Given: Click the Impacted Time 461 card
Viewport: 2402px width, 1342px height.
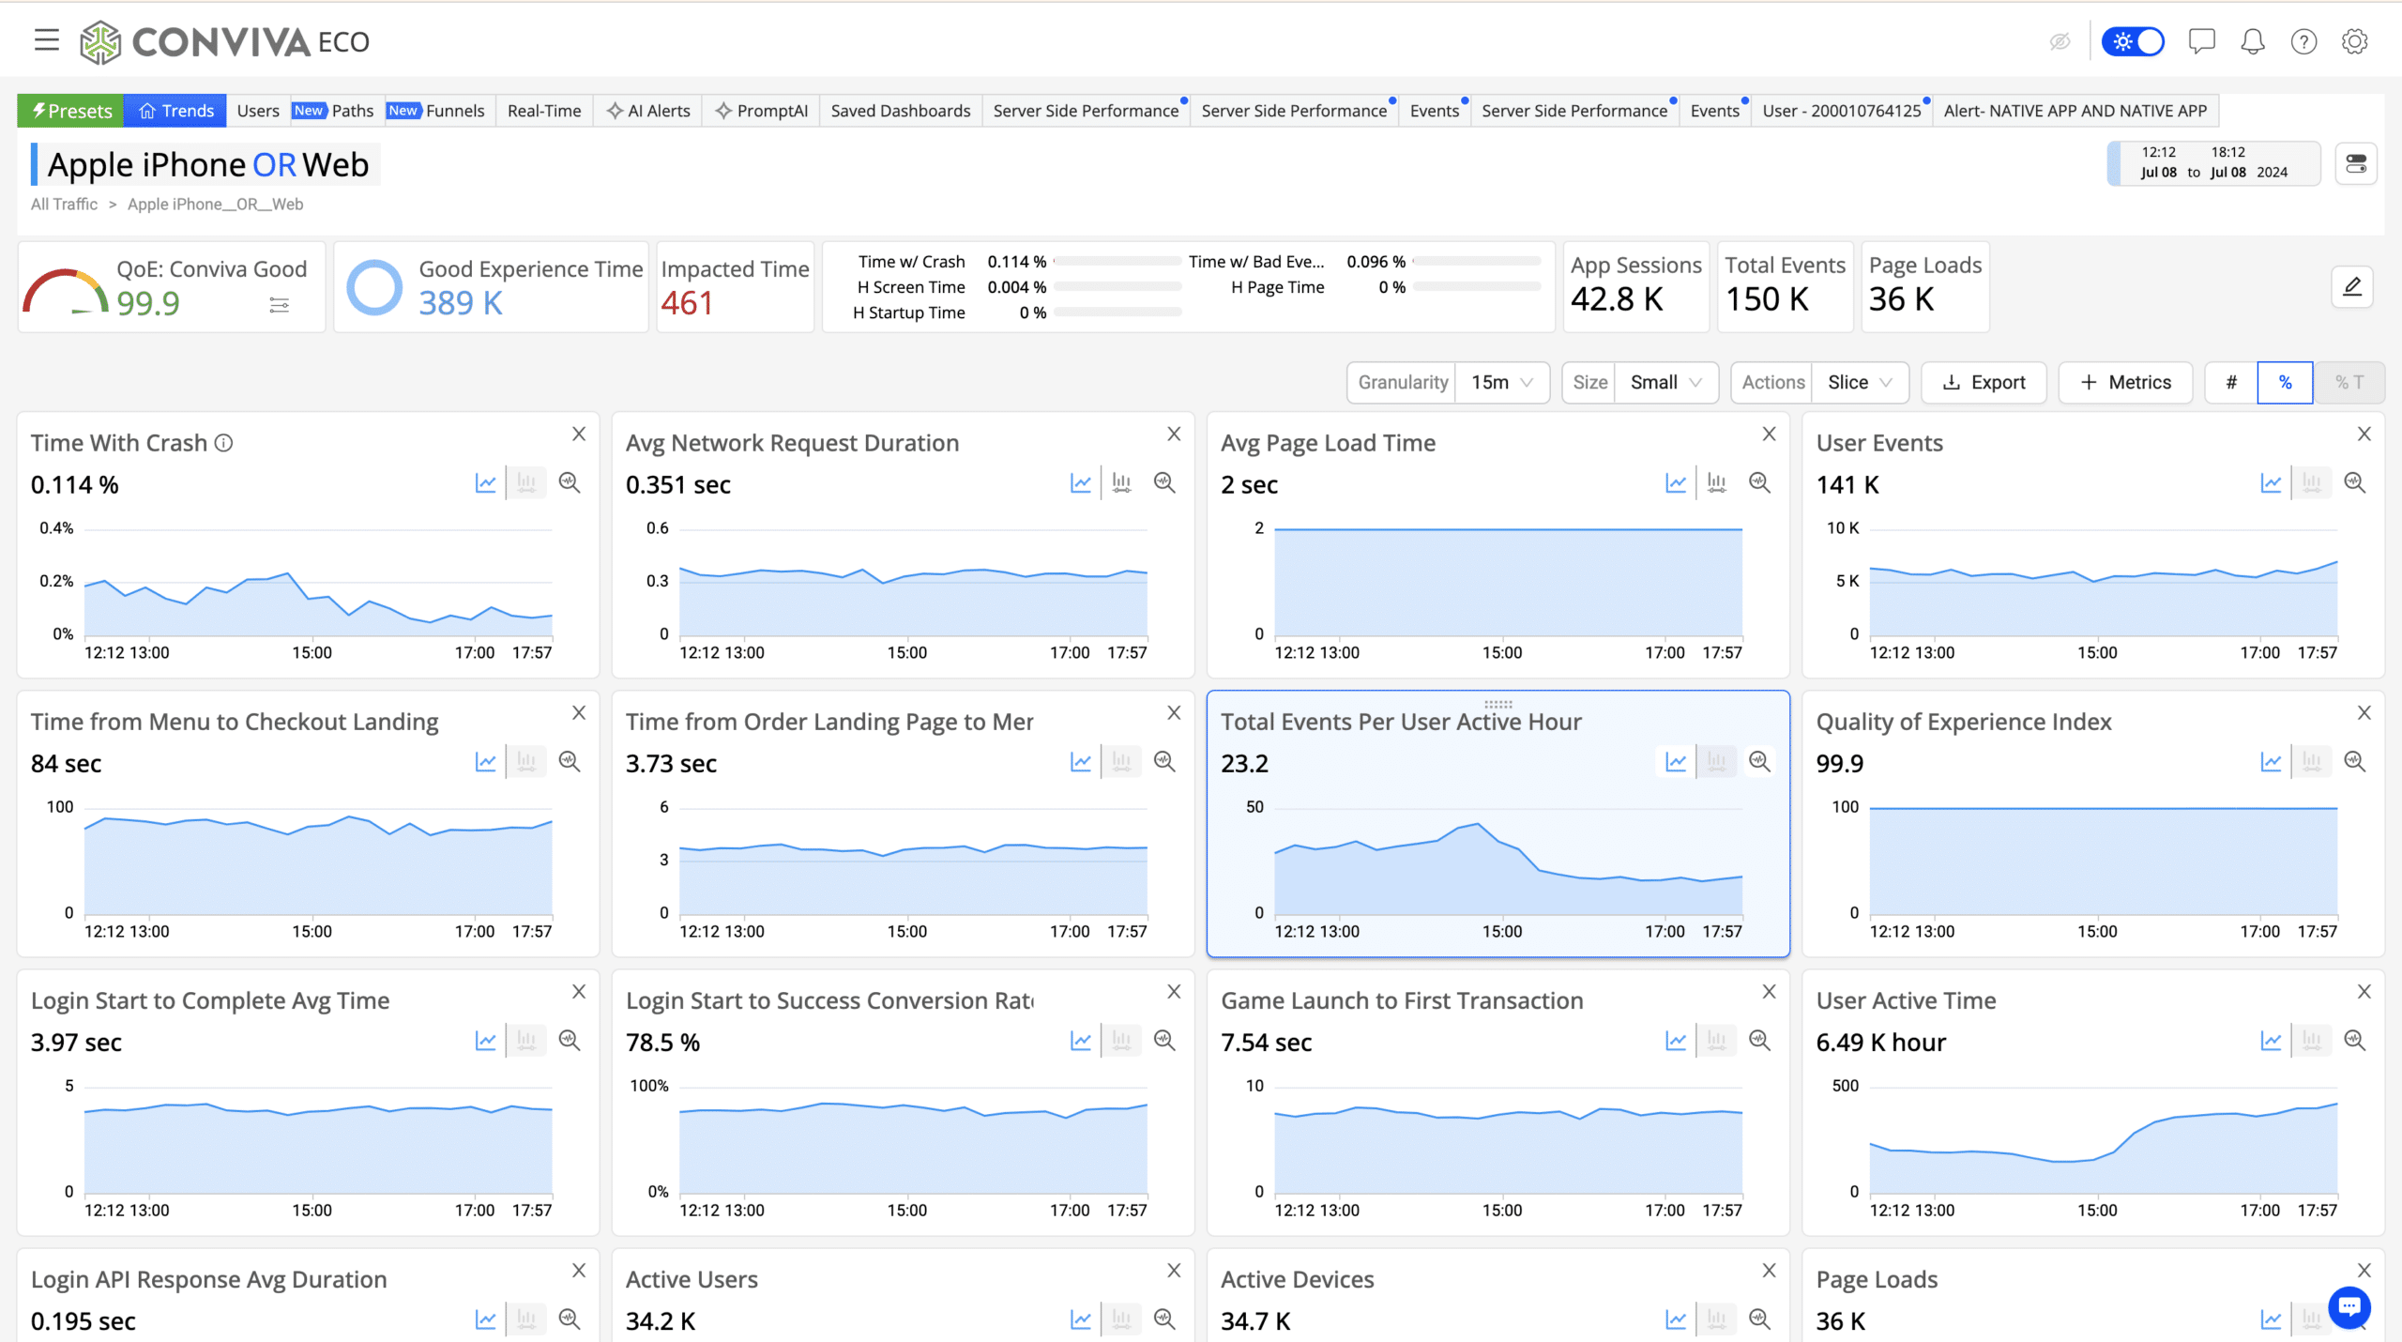Looking at the screenshot, I should click(x=736, y=287).
